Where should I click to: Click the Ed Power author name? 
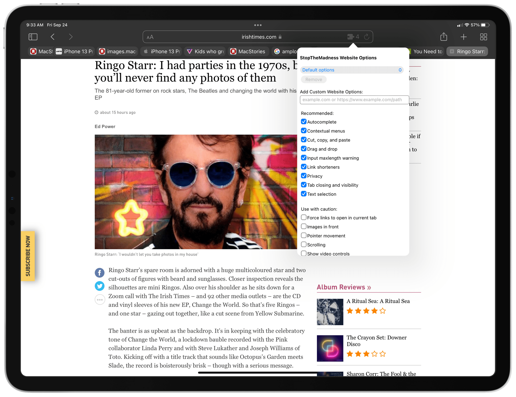(105, 126)
